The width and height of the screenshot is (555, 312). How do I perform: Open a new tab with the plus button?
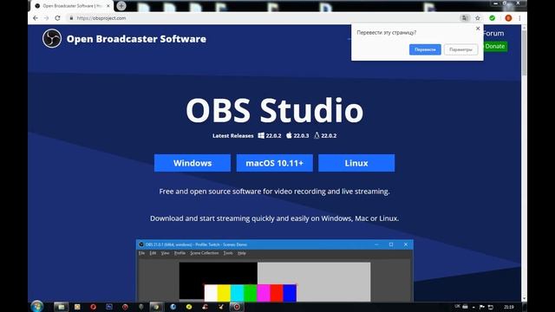(121, 6)
